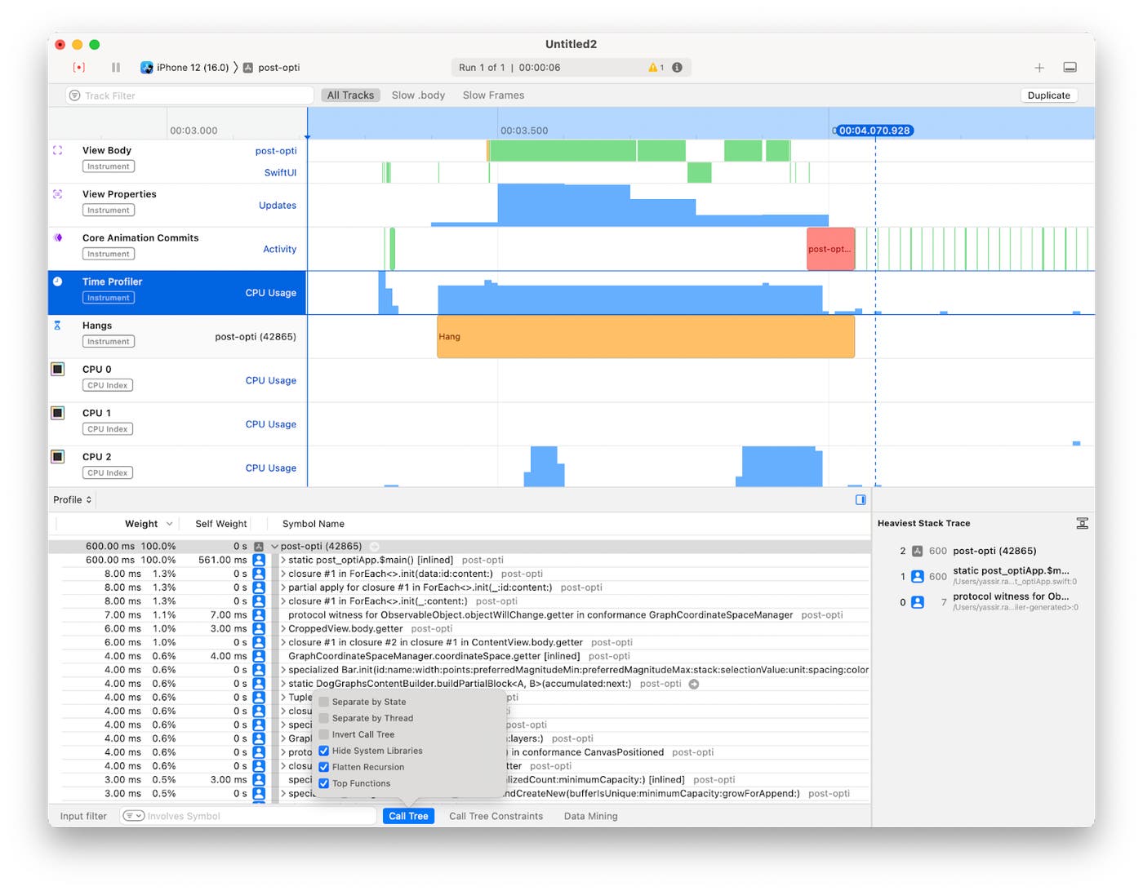This screenshot has height=891, width=1143.
Task: Open the Profile dropdown above the call tree
Action: pyautogui.click(x=72, y=499)
